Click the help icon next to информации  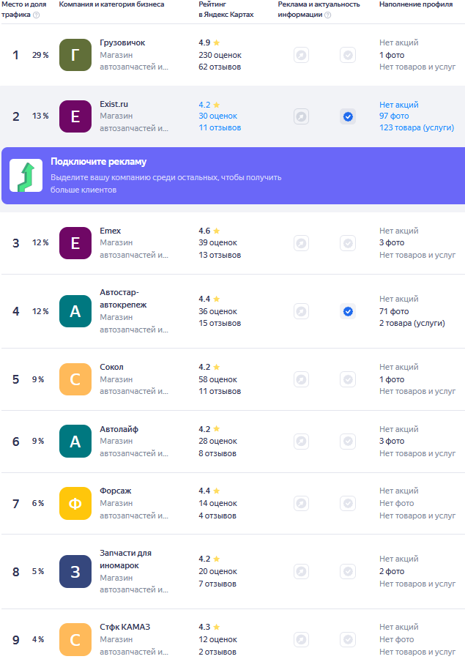[x=328, y=15]
